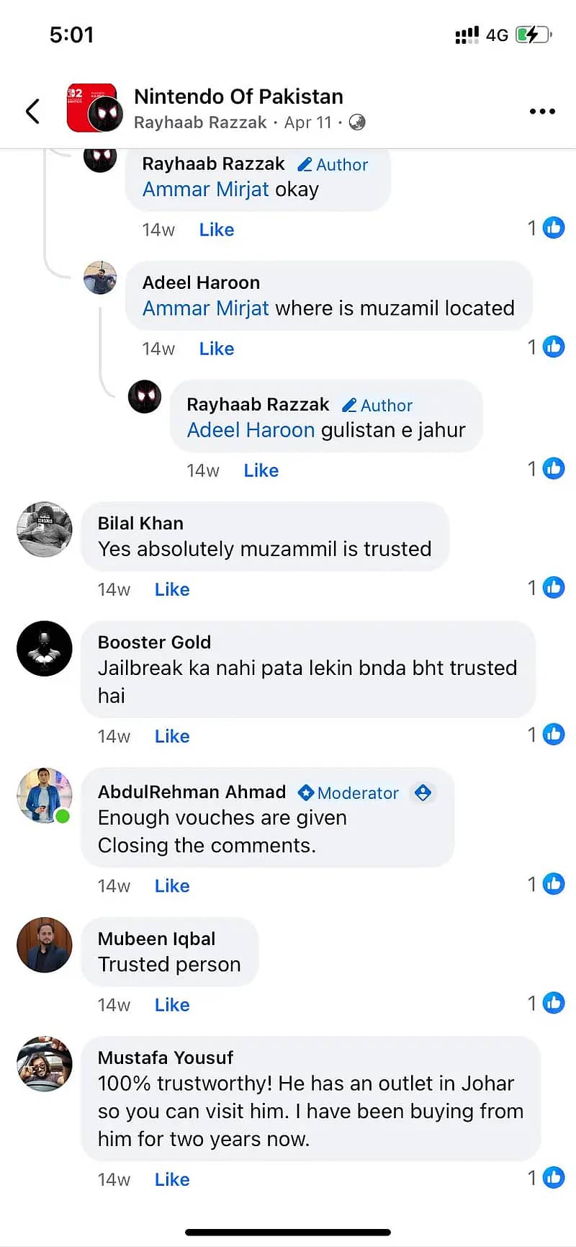Open the Nintendo Of Pakistan group avatar

click(x=94, y=108)
